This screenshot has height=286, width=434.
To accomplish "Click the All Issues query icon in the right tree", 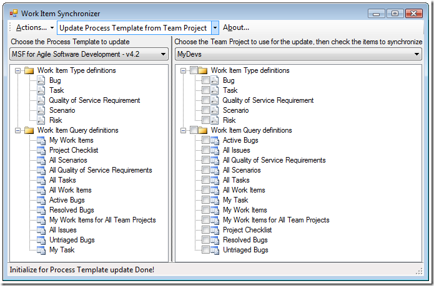I will pyautogui.click(x=215, y=150).
